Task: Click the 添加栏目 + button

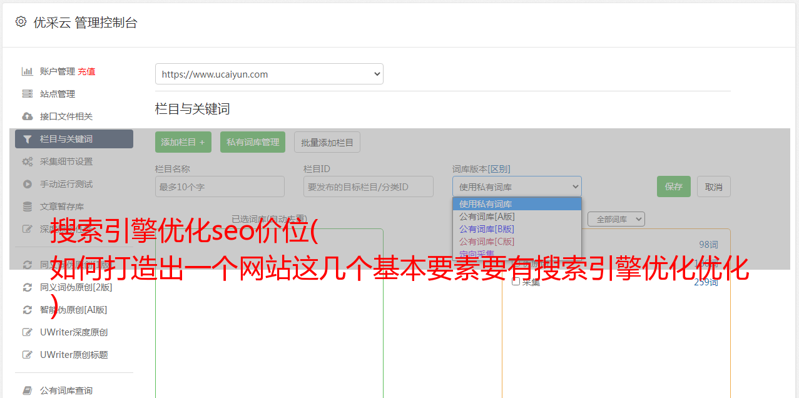Action: [x=183, y=142]
